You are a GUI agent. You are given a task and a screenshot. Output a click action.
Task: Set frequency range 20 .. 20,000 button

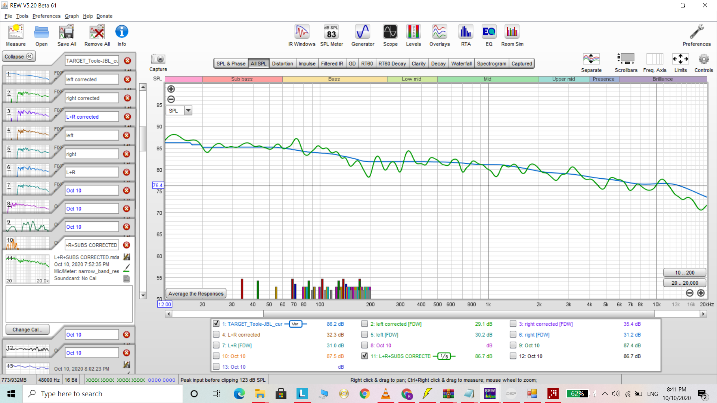pyautogui.click(x=685, y=283)
